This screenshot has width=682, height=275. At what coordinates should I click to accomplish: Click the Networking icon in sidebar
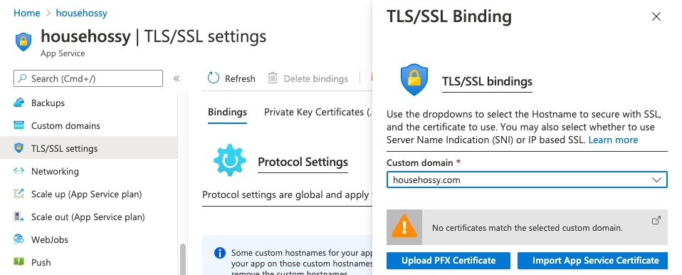(19, 171)
